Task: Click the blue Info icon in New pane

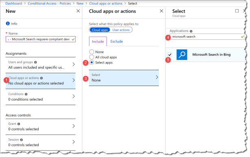Action: (x=8, y=24)
